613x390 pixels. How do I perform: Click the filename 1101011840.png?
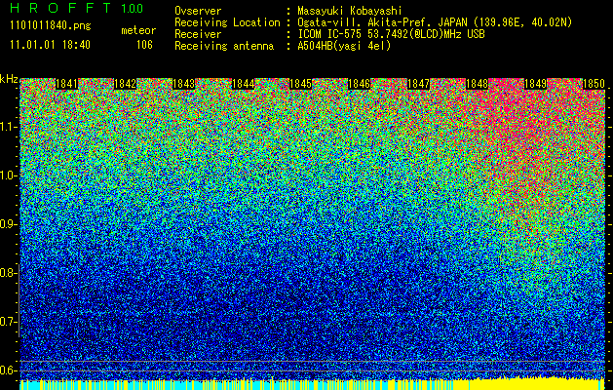51,26
